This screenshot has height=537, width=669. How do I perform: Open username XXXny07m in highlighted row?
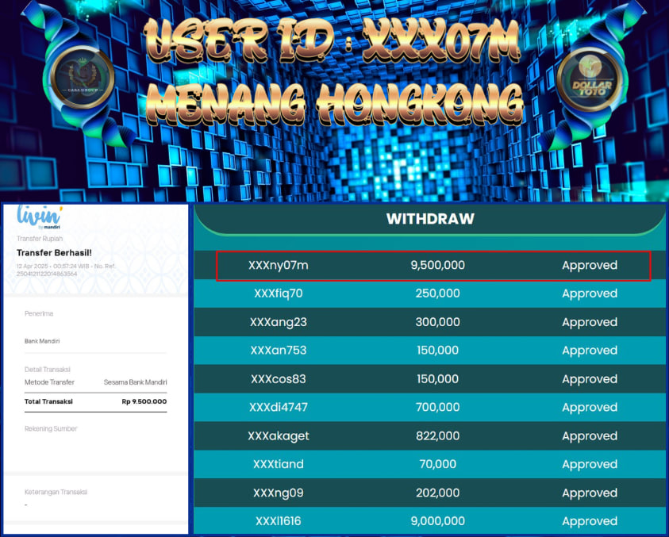pyautogui.click(x=278, y=265)
